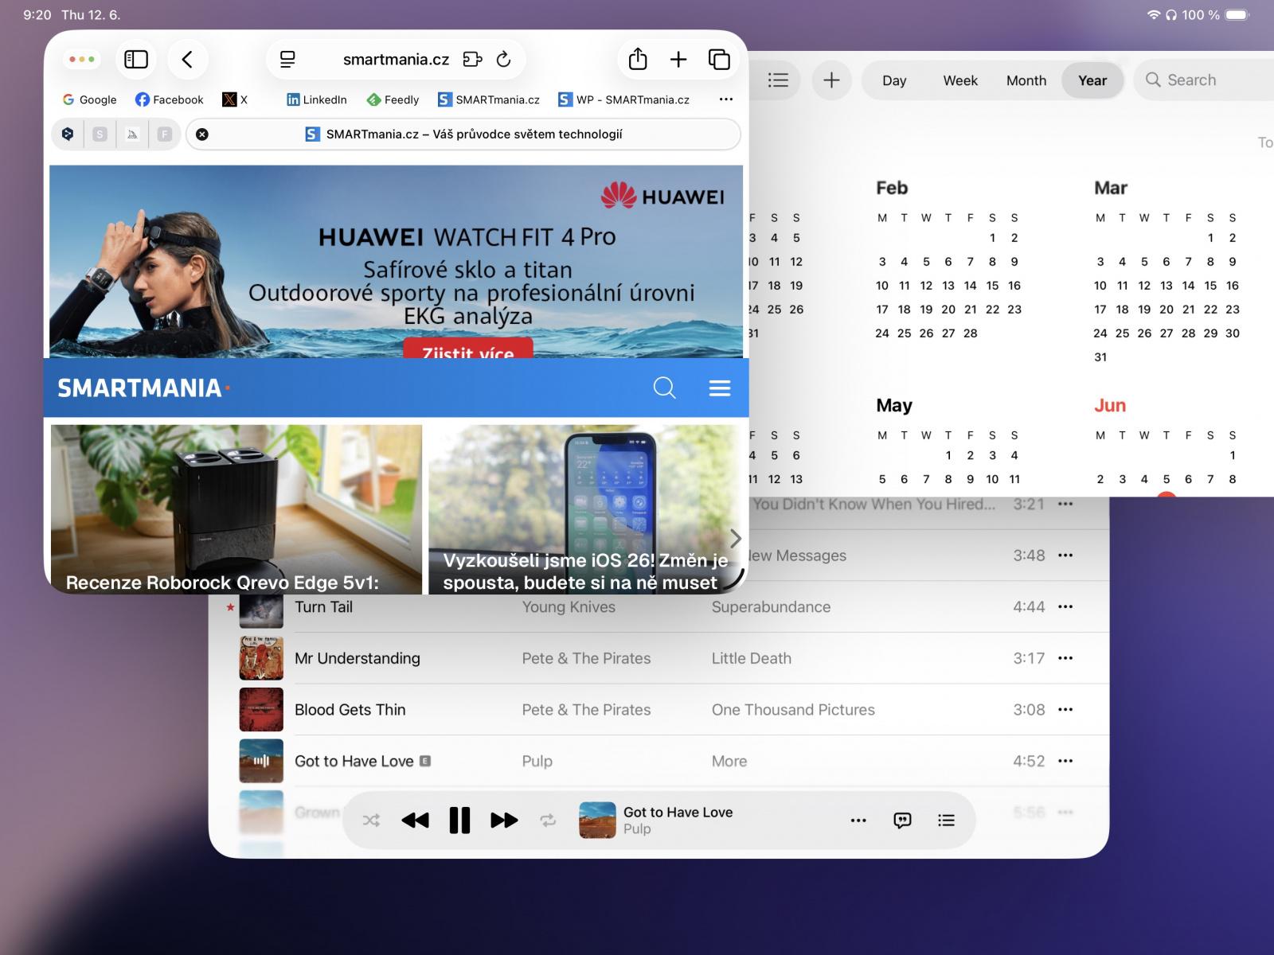
Task: Switch Calendar to Week view
Action: coord(960,80)
